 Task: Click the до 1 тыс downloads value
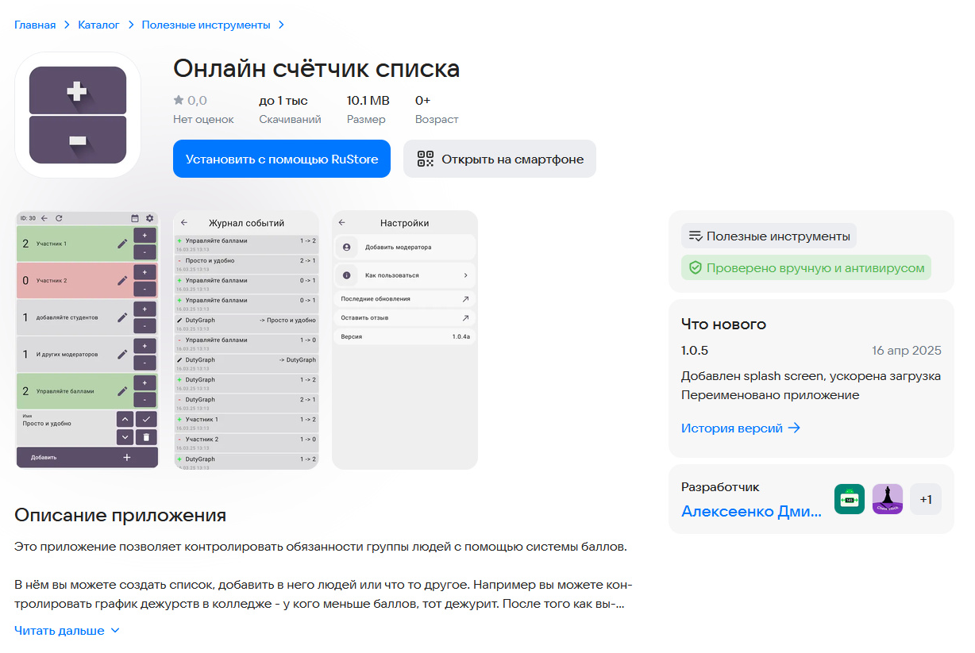(x=283, y=101)
